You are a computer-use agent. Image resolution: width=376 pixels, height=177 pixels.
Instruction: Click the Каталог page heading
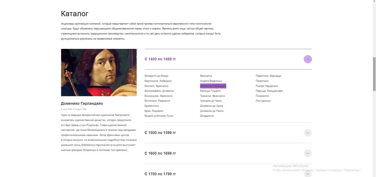(x=75, y=14)
